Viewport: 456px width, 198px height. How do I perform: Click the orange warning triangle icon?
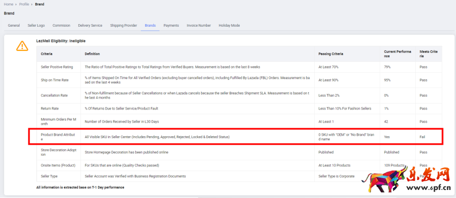[22, 46]
